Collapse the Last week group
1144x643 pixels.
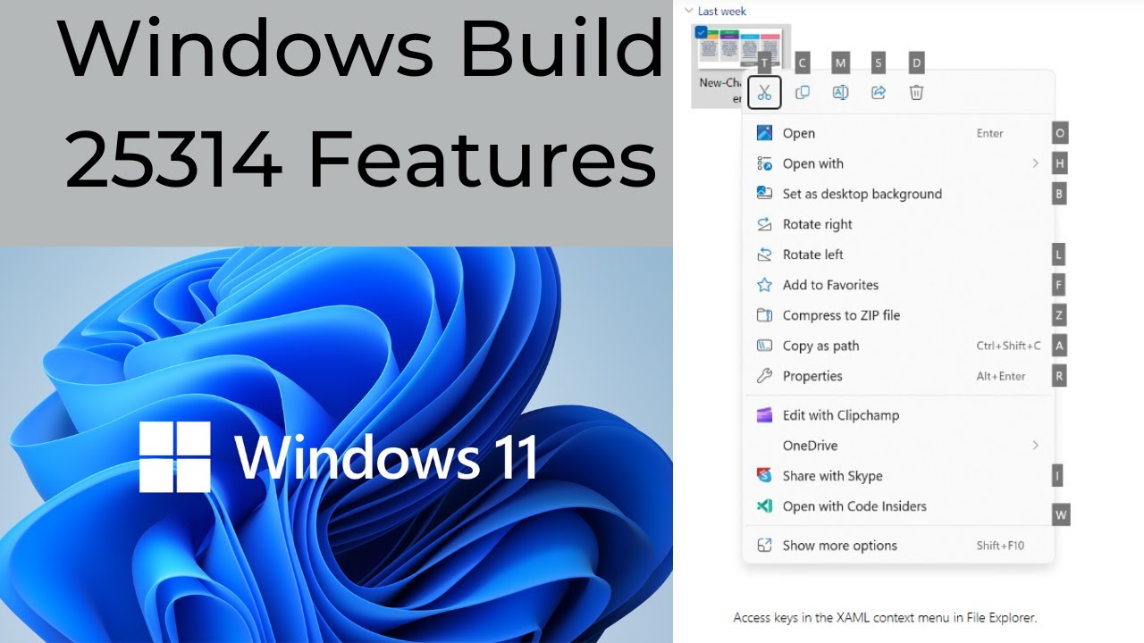[x=687, y=11]
